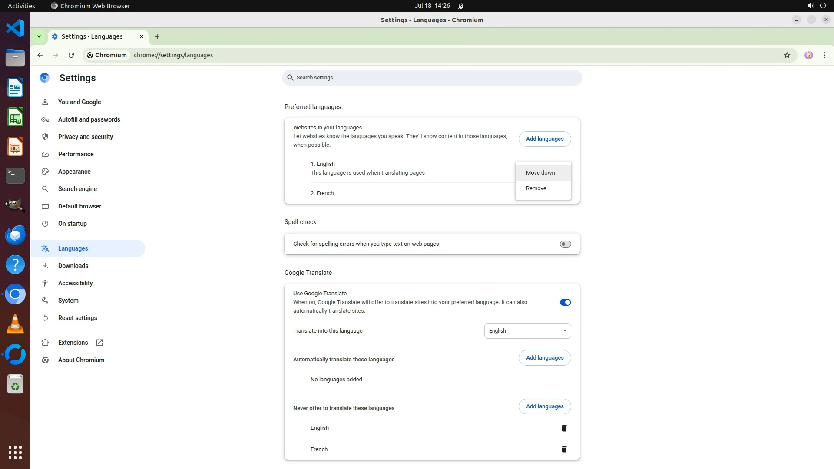Choose Move down from the menu
Image resolution: width=834 pixels, height=469 pixels.
click(x=540, y=173)
